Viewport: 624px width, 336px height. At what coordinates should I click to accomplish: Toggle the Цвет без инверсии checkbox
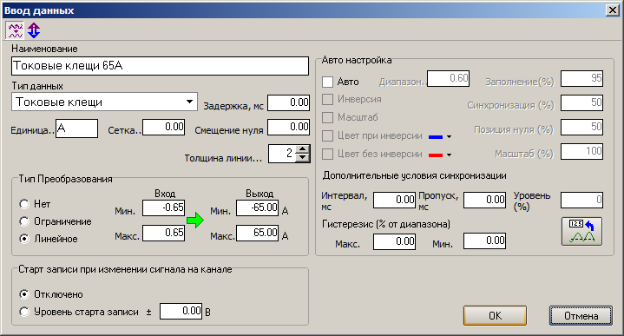coord(327,154)
